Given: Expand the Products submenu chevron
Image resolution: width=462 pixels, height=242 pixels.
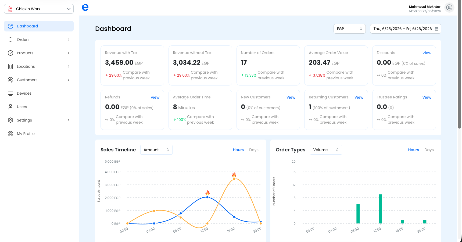Looking at the screenshot, I should tap(69, 53).
